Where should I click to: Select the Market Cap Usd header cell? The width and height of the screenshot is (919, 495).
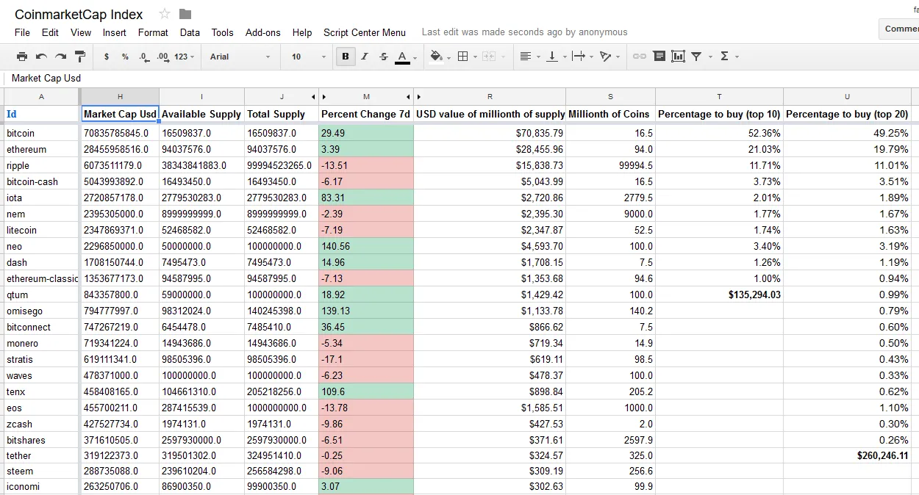point(120,114)
